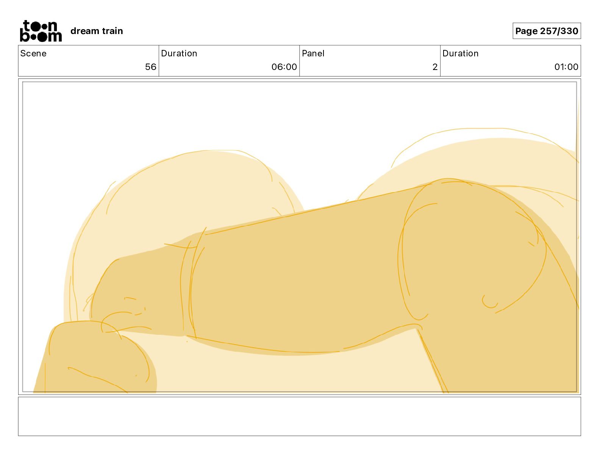
Task: Click the panel duration value '01:00'
Action: tap(566, 67)
